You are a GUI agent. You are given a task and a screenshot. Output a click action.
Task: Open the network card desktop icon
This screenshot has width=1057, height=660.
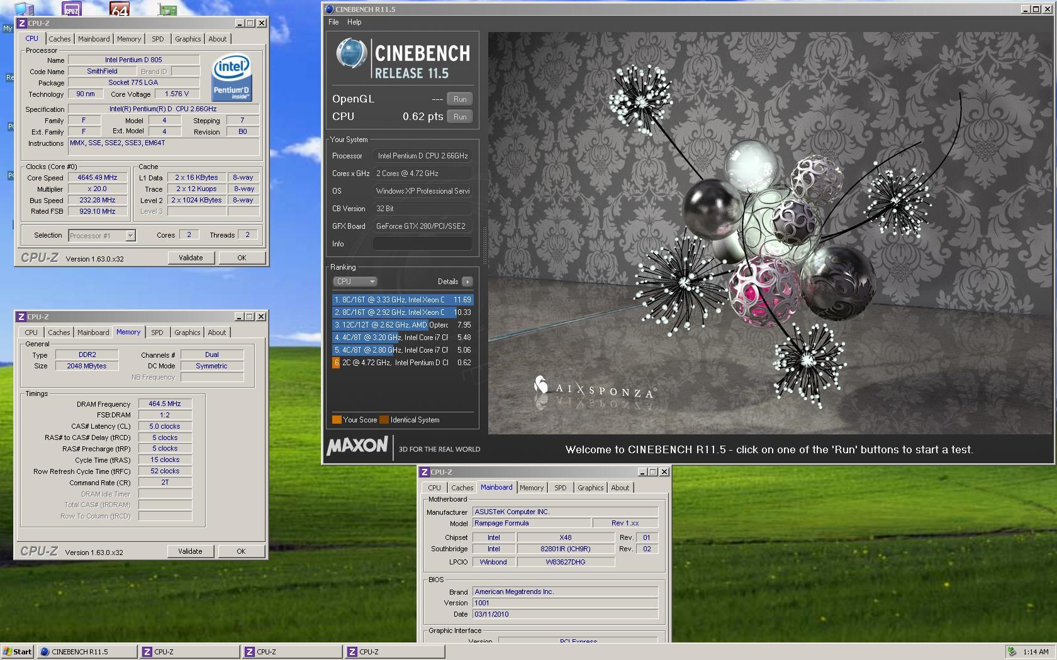(167, 9)
